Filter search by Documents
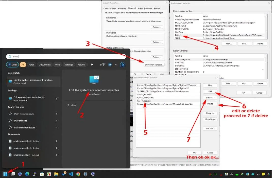This screenshot has height=178, width=274. pyautogui.click(x=45, y=65)
